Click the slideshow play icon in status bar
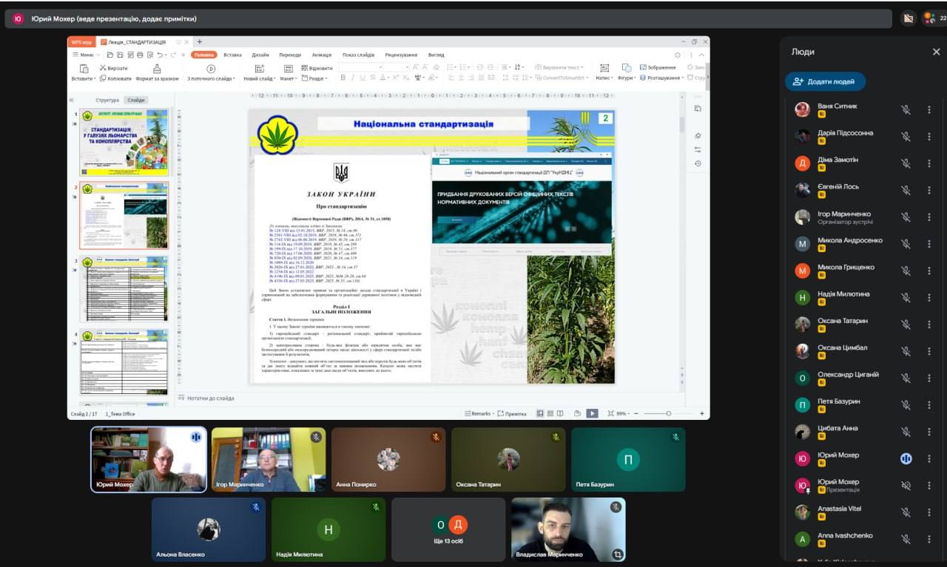 (592, 413)
